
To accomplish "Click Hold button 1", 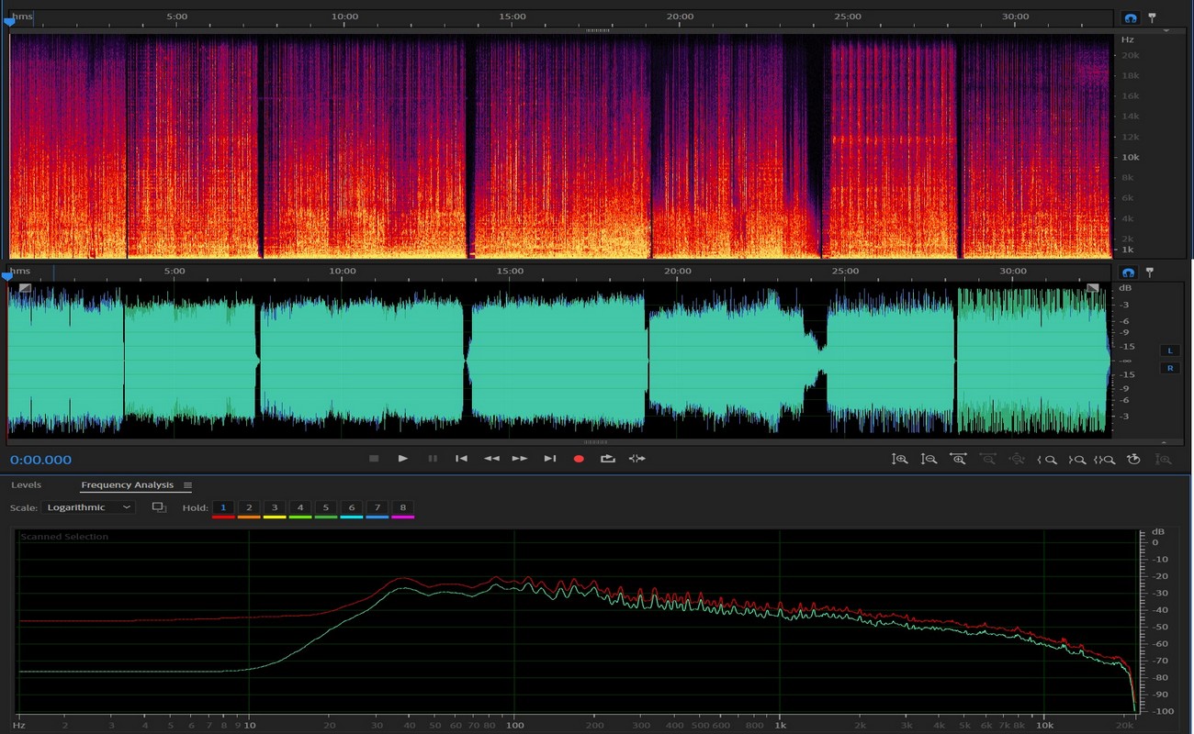I will [x=223, y=507].
